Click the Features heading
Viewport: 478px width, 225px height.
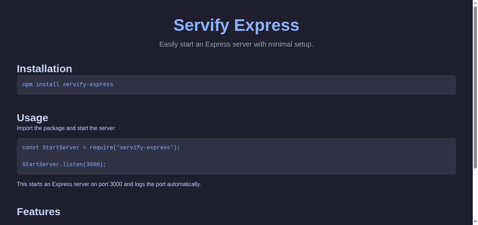click(x=38, y=212)
